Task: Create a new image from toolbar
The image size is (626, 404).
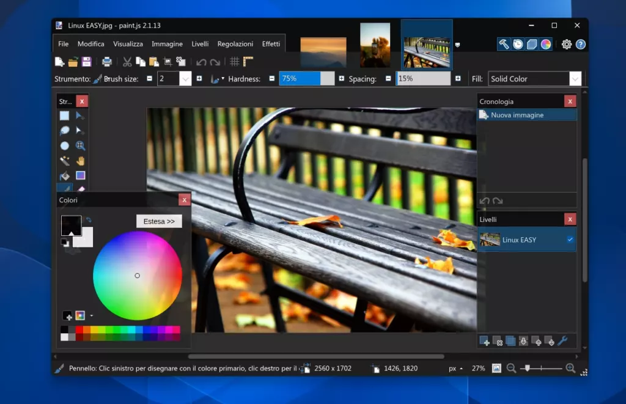Action: click(59, 62)
